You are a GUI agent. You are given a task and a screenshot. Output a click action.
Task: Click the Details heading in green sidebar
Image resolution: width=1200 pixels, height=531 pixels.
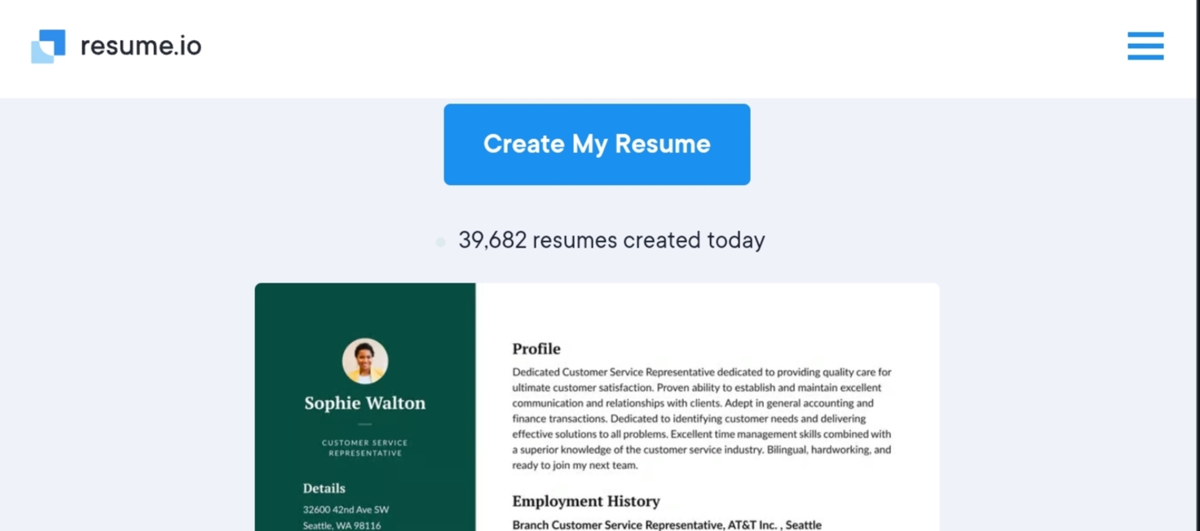[x=324, y=489]
